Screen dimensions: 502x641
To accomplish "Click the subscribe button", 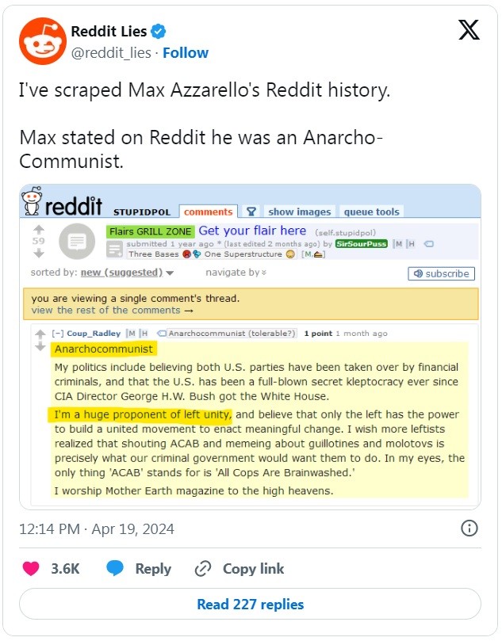I will pyautogui.click(x=442, y=273).
